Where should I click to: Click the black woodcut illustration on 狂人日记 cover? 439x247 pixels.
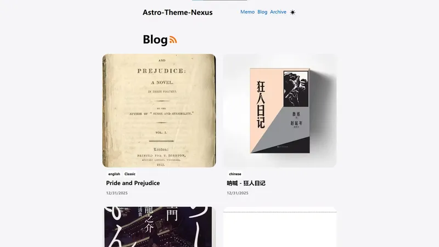[x=296, y=89]
